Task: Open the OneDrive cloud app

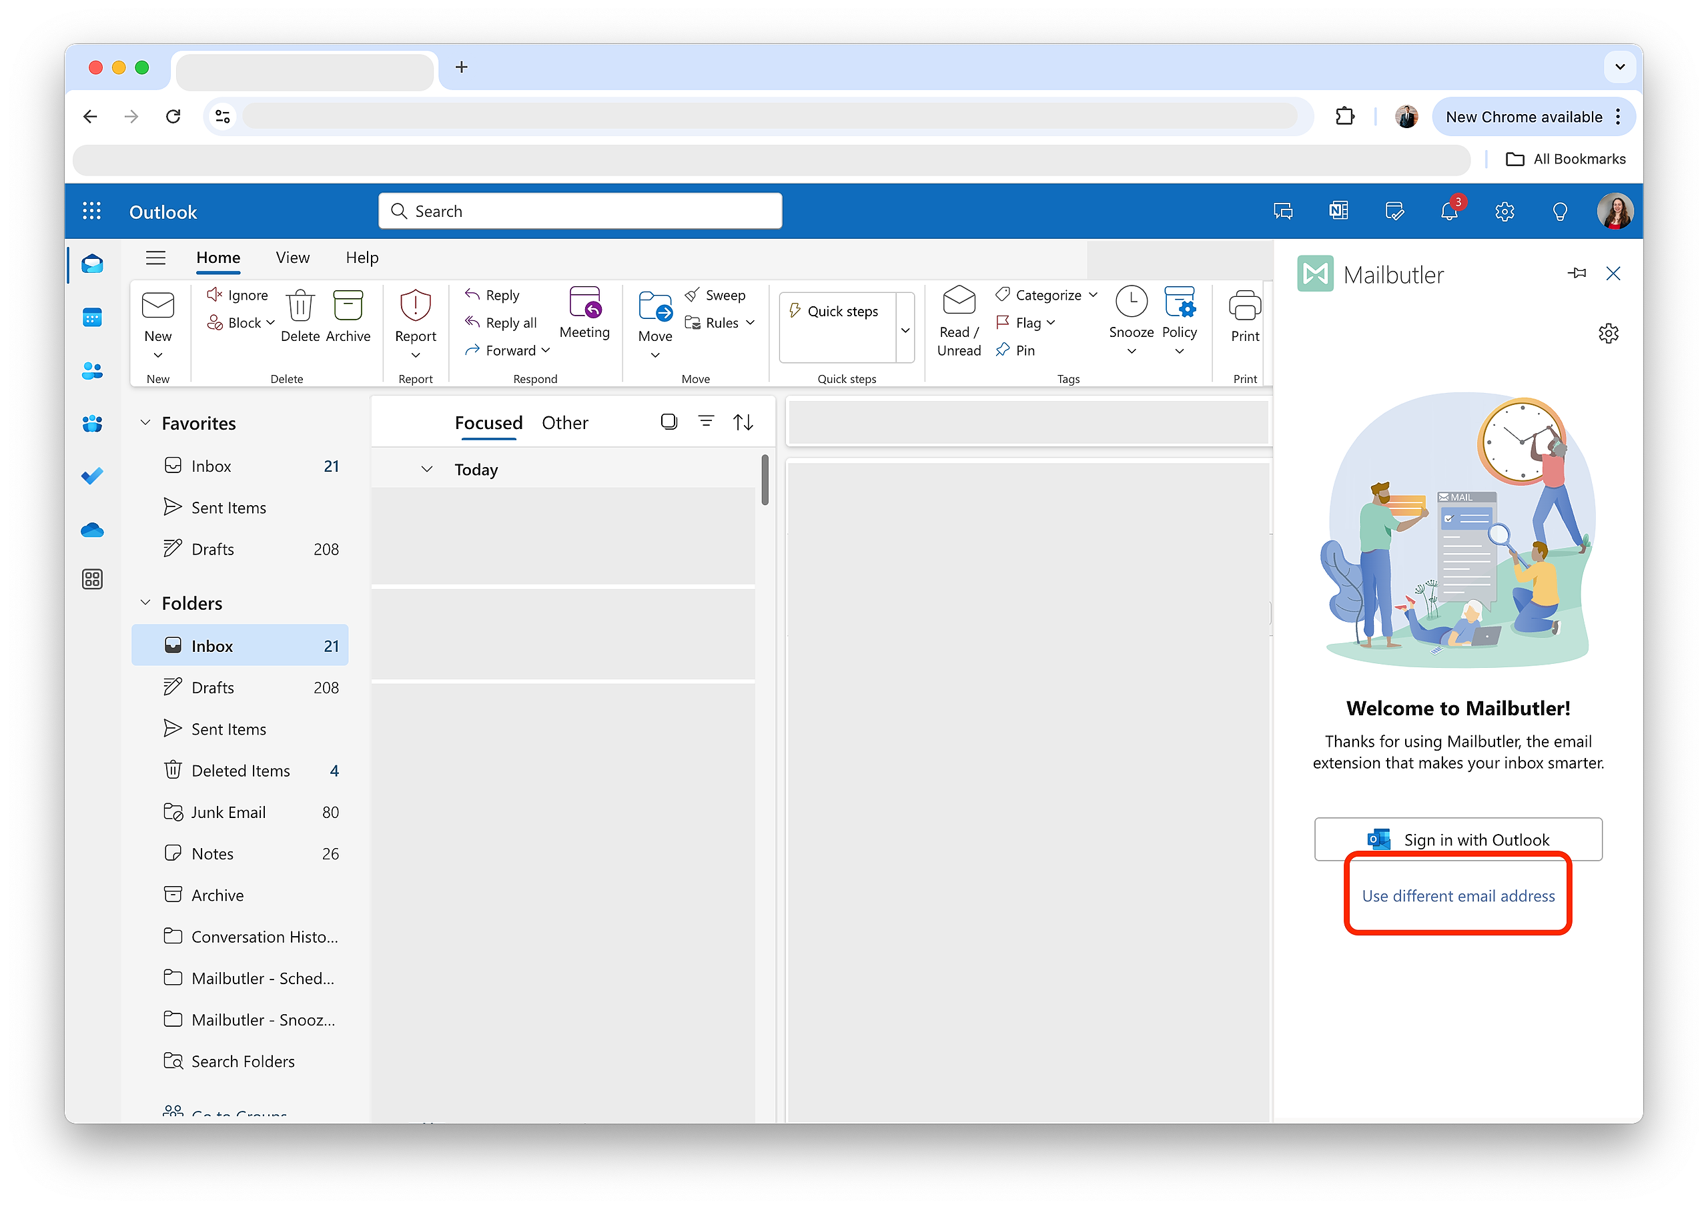Action: pyautogui.click(x=92, y=530)
